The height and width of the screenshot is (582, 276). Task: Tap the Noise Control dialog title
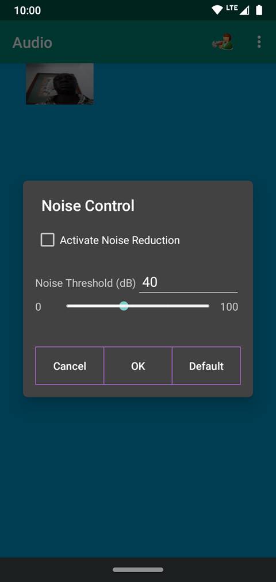click(88, 206)
